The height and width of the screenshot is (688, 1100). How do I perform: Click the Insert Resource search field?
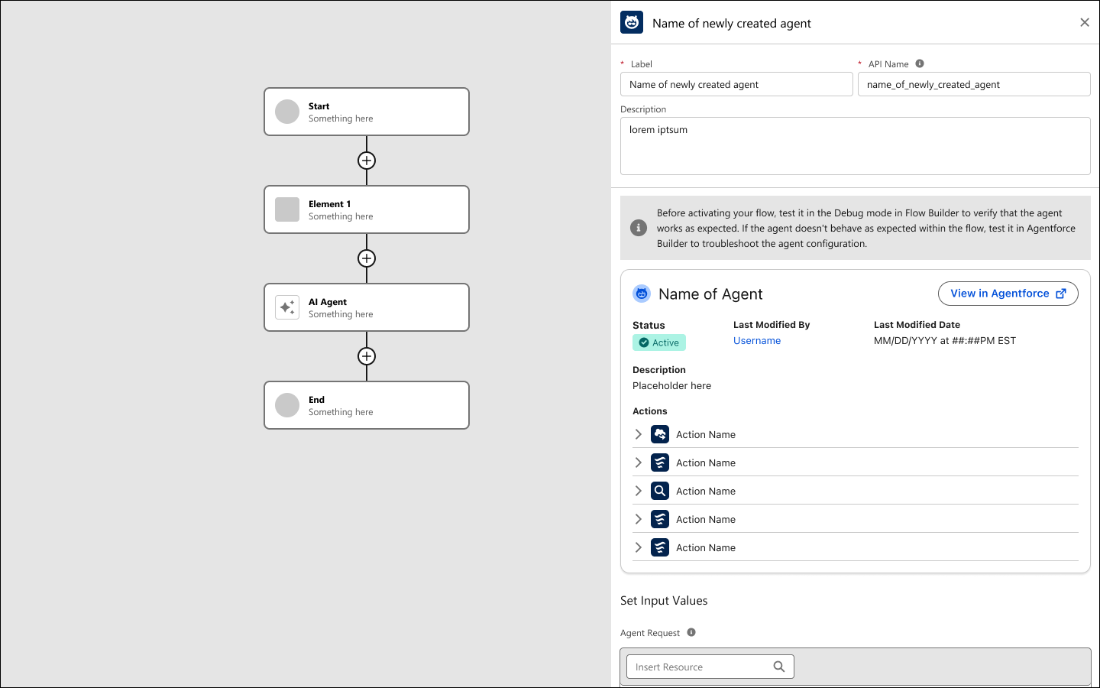point(710,667)
